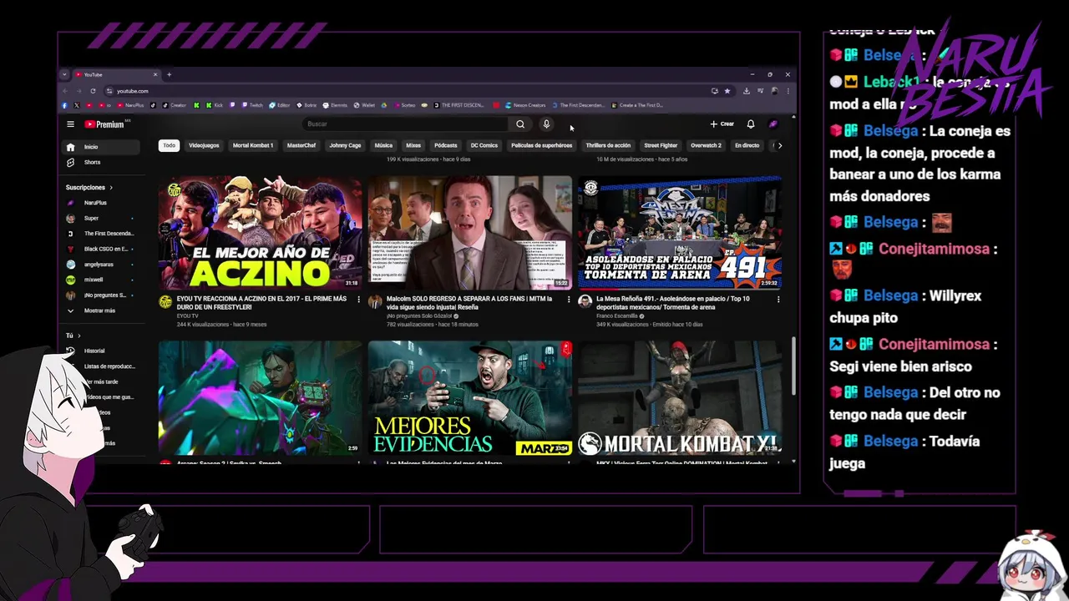Viewport: 1069px width, 601px height.
Task: Focus the Buscar search field
Action: coord(406,124)
